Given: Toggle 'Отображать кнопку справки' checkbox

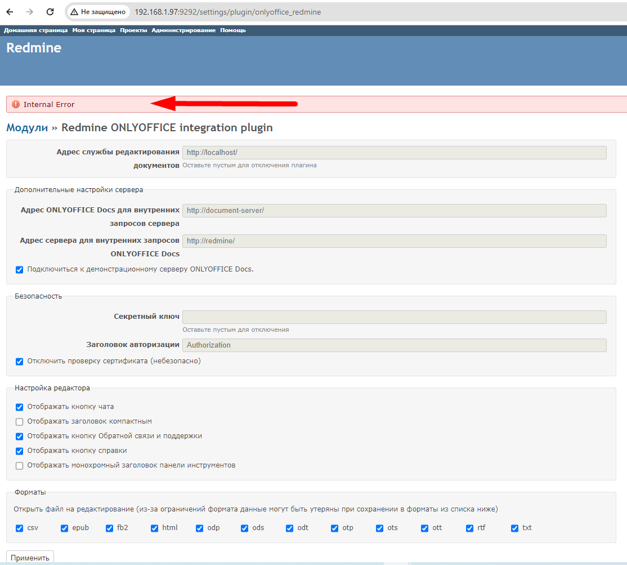Looking at the screenshot, I should (19, 451).
